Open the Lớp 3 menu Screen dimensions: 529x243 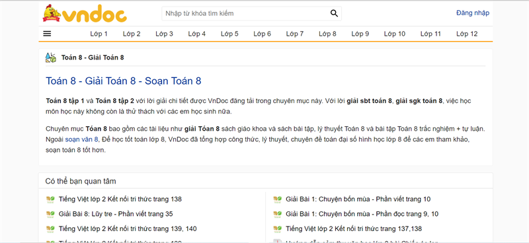164,34
